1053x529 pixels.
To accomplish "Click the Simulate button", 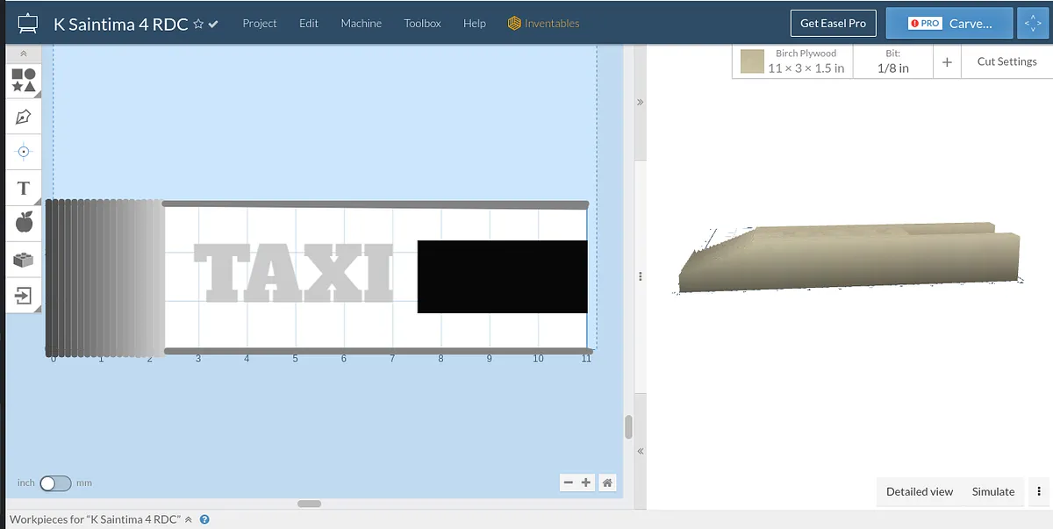I will click(992, 491).
